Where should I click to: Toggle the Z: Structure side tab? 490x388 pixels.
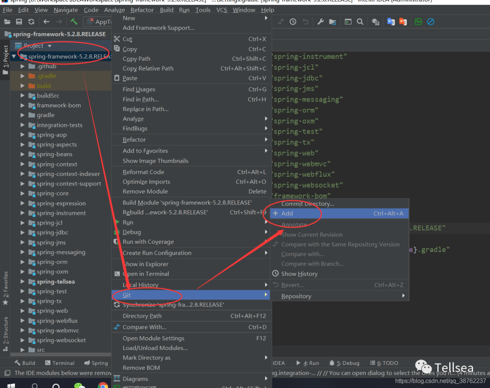point(5,334)
